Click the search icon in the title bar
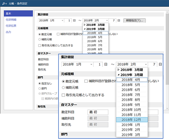Screen dimensions: 169x139 coord(5,3)
